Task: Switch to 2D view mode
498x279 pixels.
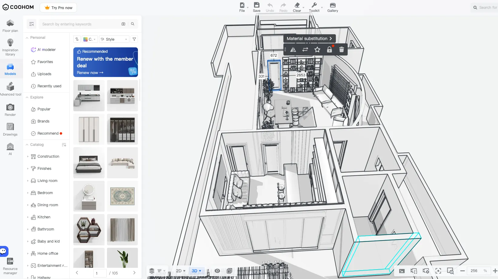Action: [181, 271]
